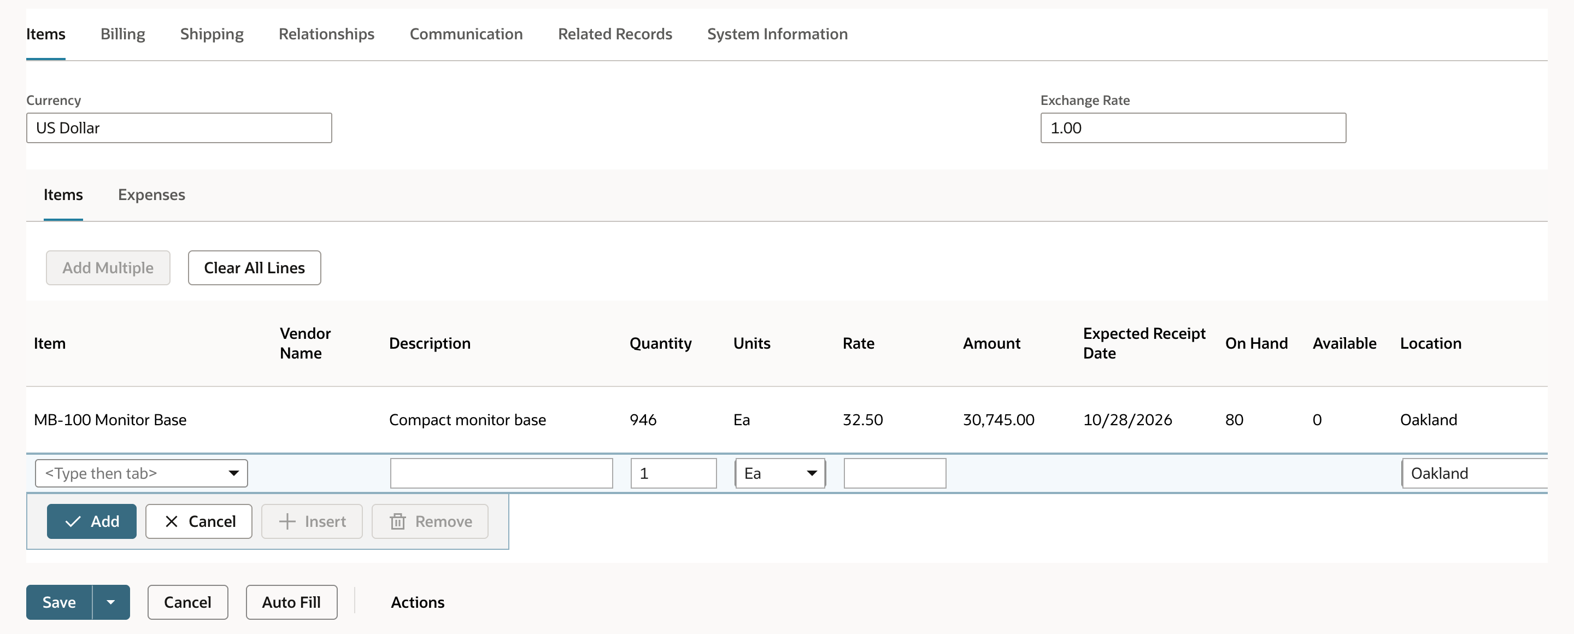
Task: Click the Add Multiple button
Action: [108, 267]
